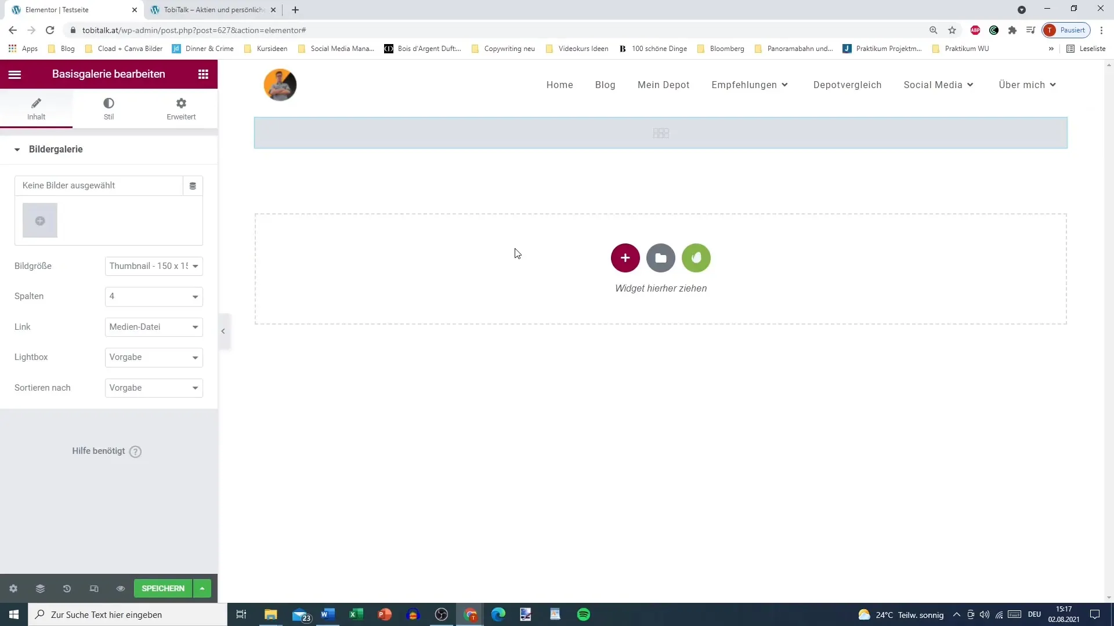Open the Bildgröße dropdown
The image size is (1114, 626).
pos(154,266)
